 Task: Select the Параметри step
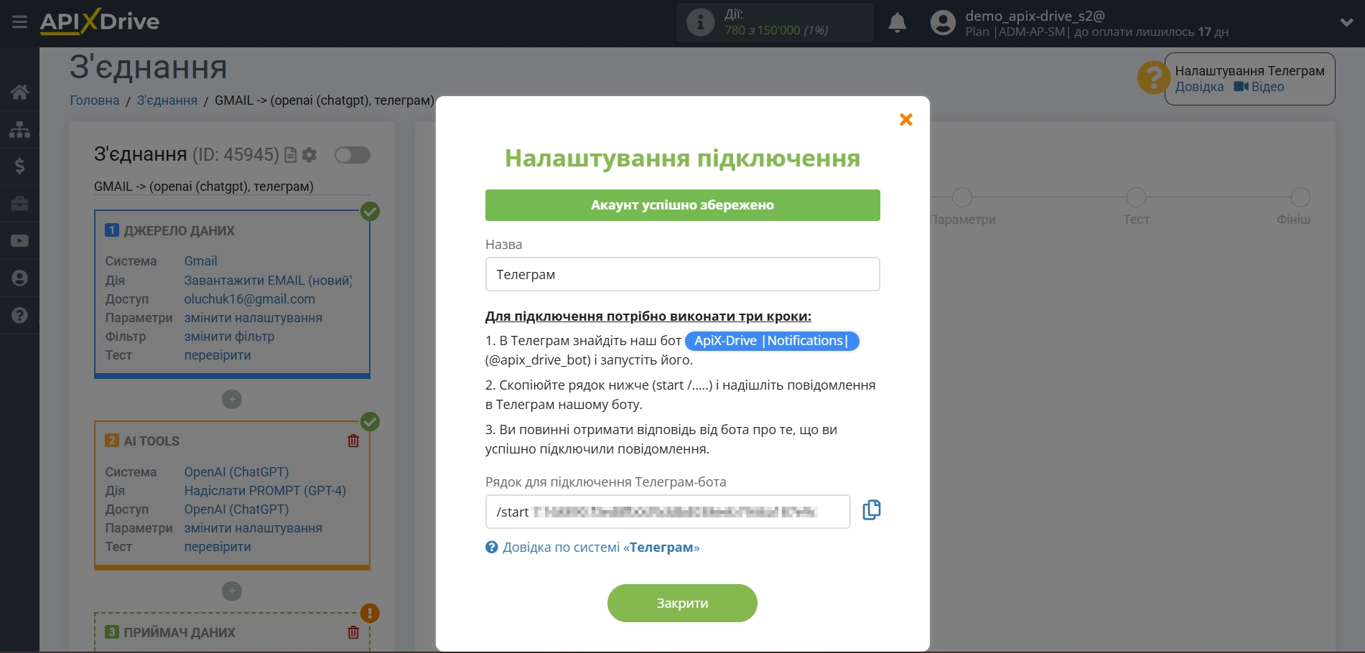[962, 197]
